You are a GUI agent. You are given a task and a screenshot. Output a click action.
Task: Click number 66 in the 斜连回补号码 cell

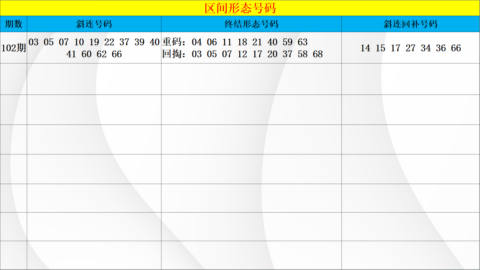(x=456, y=48)
